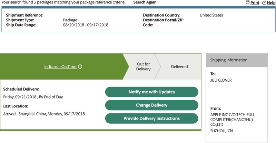Image resolution: width=276 pixels, height=143 pixels.
Task: Open the In Transit: On Time status link
Action: click(x=60, y=67)
